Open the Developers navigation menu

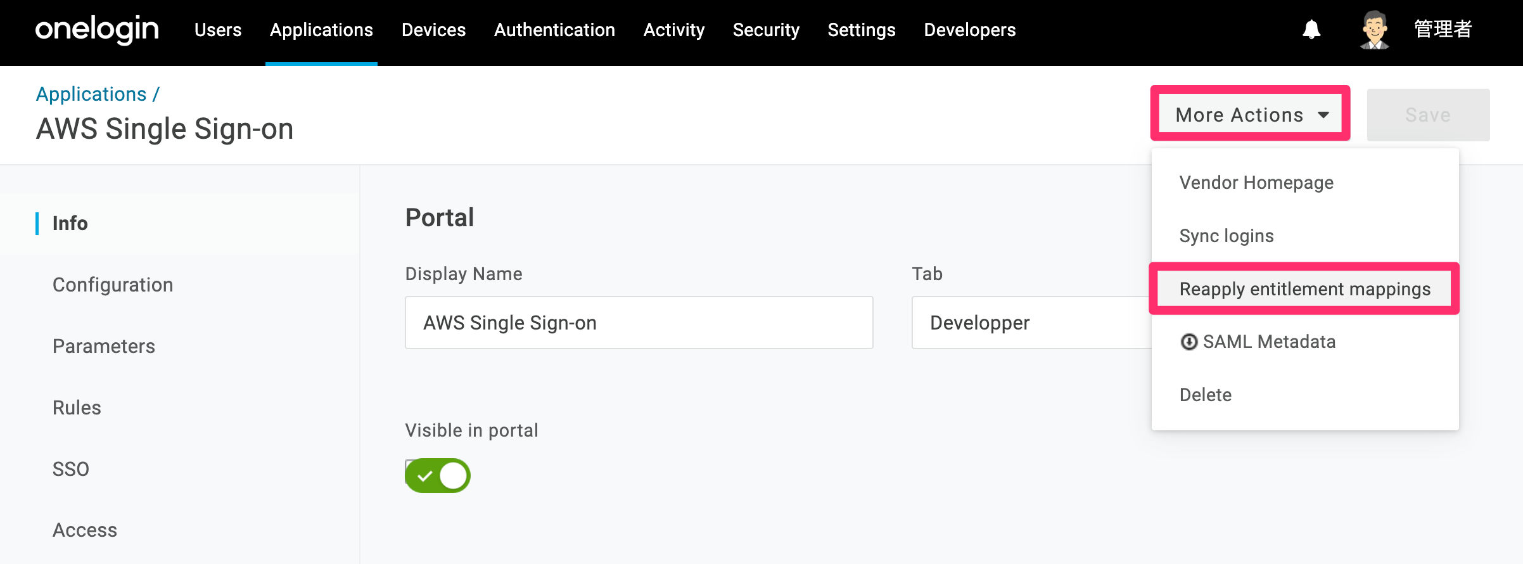969,30
